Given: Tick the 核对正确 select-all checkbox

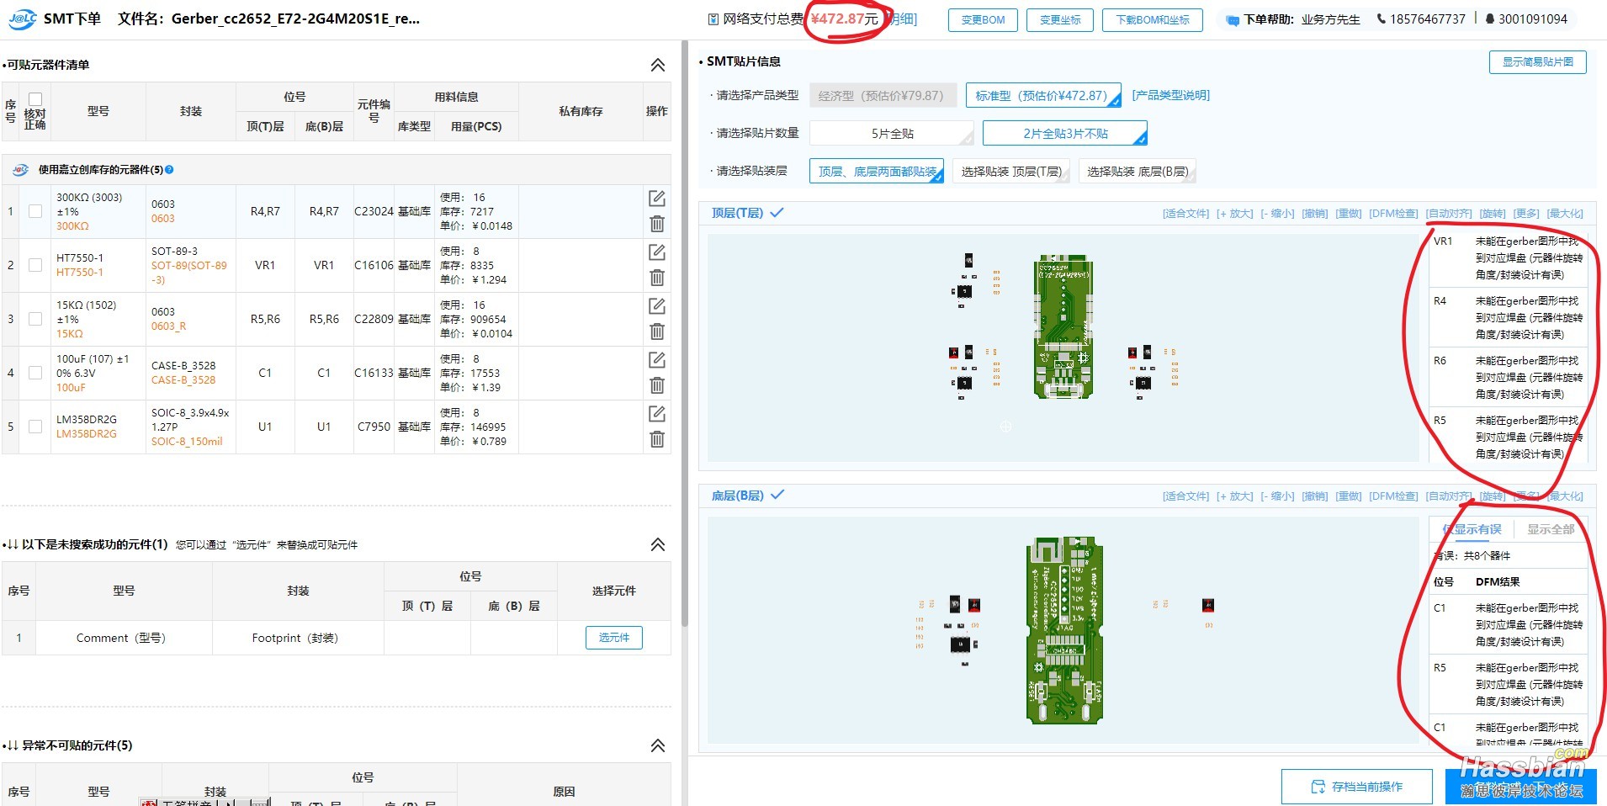Looking at the screenshot, I should [35, 98].
